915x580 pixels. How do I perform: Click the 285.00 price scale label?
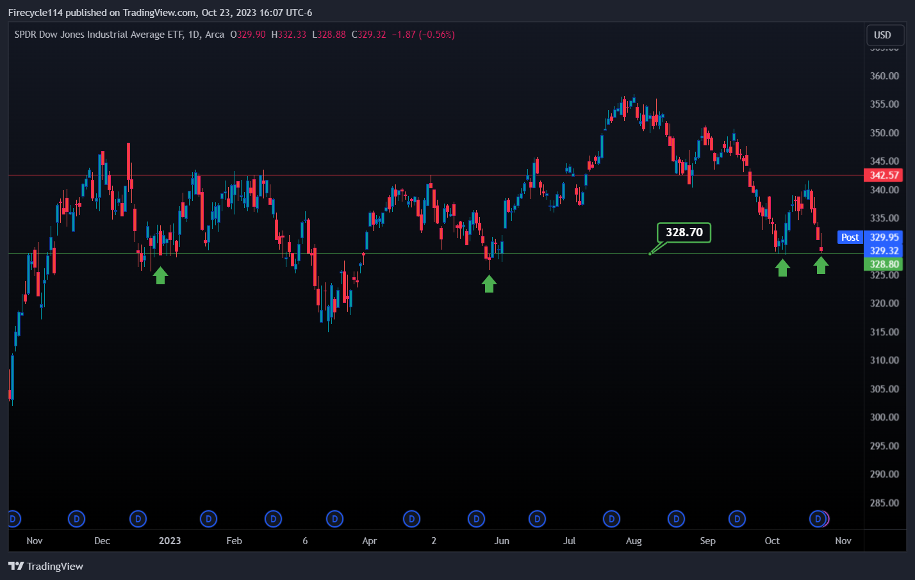click(x=884, y=503)
